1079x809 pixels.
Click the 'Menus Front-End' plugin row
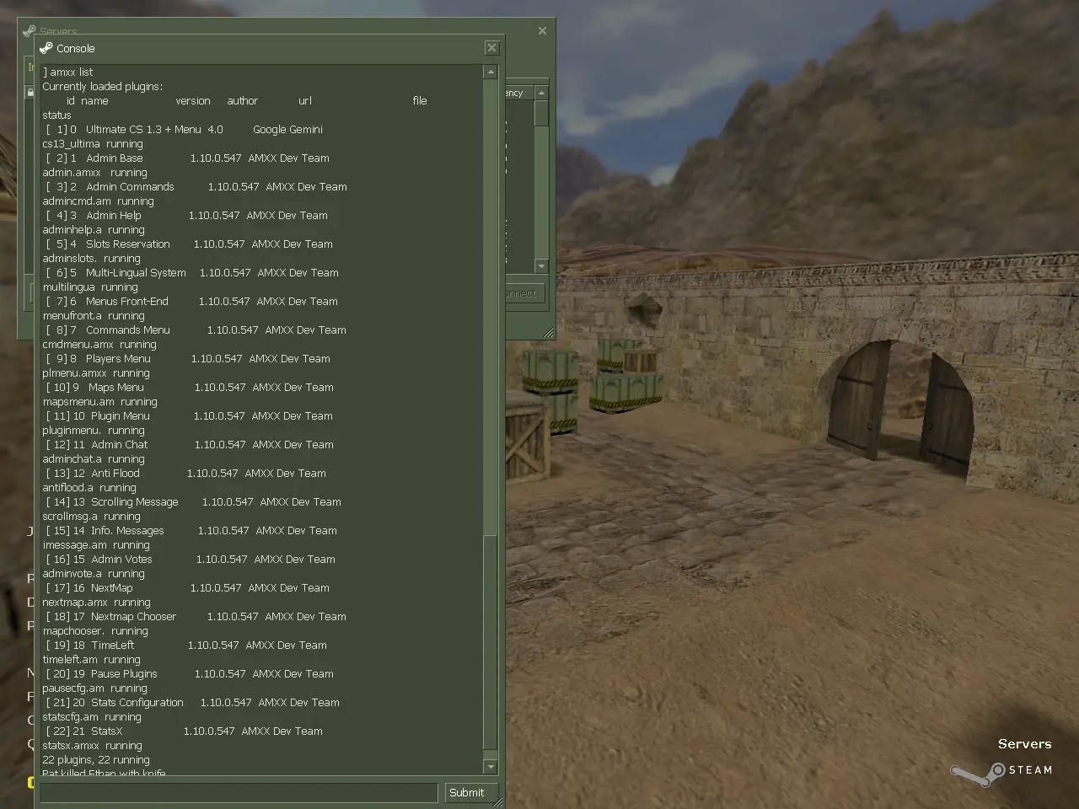coord(191,302)
